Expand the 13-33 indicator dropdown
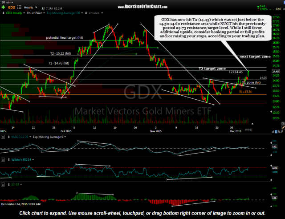 point(21,185)
